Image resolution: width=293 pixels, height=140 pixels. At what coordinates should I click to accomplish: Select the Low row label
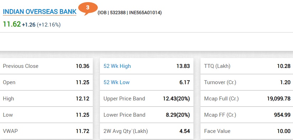(x=8, y=115)
